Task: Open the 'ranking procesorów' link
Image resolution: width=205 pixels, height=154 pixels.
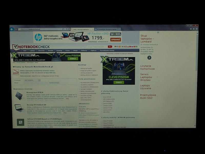Action: coord(86,73)
